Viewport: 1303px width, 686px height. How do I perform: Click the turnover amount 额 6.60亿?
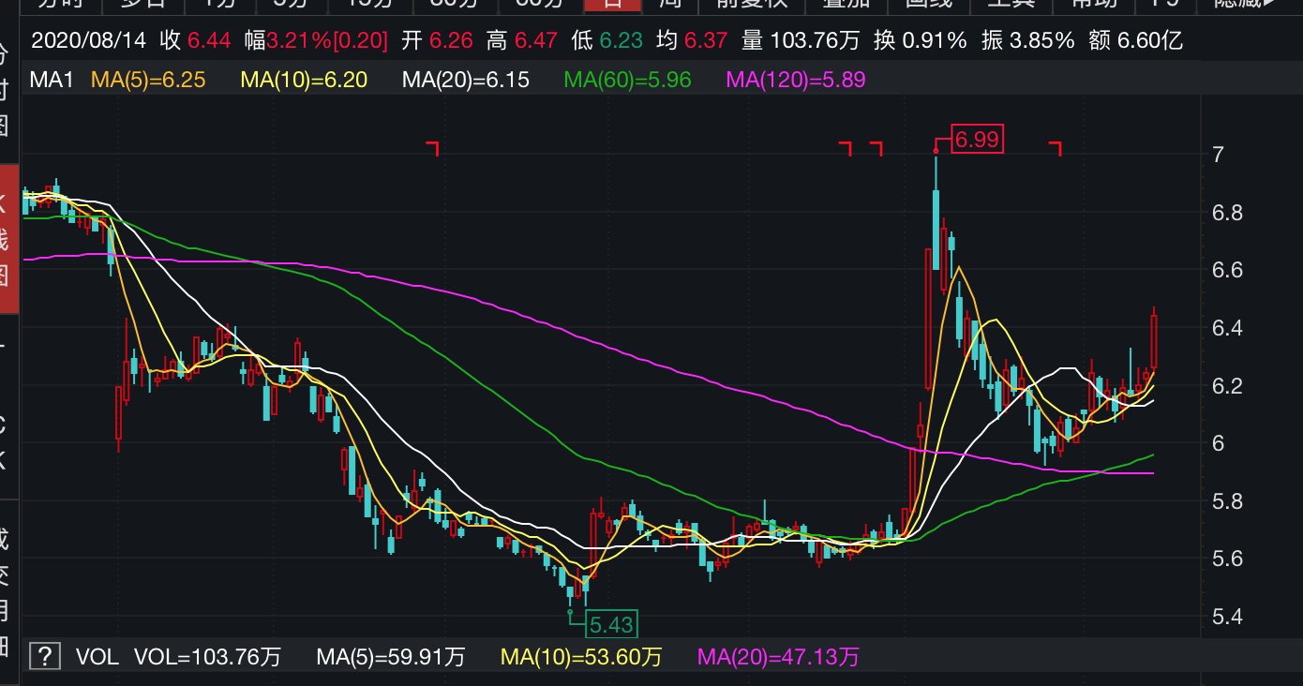(x=1136, y=41)
